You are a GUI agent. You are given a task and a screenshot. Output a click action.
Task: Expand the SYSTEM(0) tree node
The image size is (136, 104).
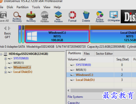pos(5,59)
